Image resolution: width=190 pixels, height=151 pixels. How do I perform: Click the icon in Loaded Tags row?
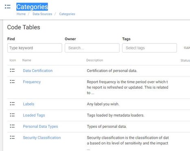(x=12, y=115)
